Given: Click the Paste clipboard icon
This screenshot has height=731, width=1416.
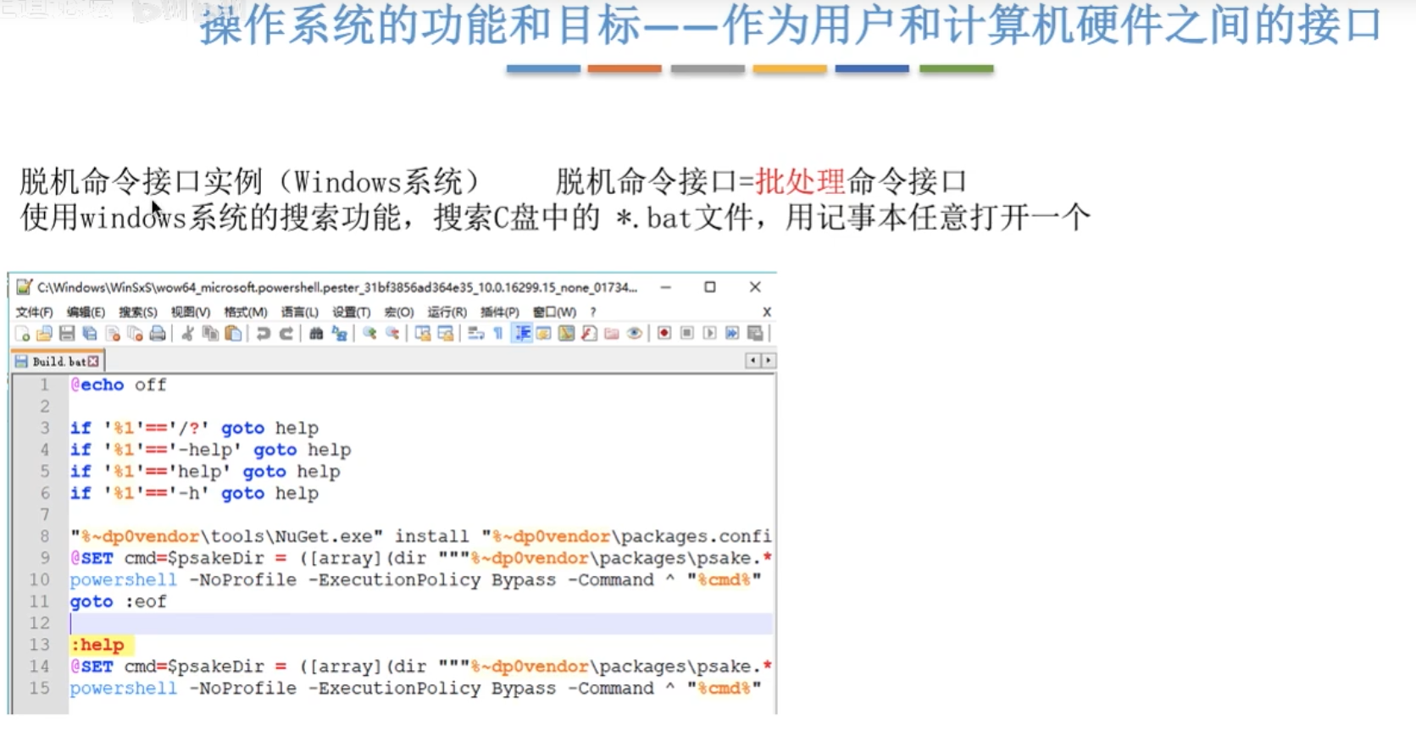Looking at the screenshot, I should click(x=233, y=334).
